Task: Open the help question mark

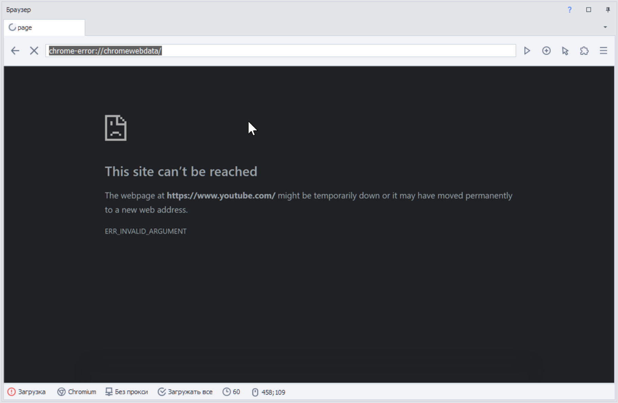Action: [x=569, y=10]
